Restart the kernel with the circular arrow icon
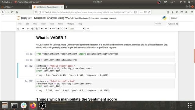195x110 pixels. pyautogui.click(x=62, y=28)
